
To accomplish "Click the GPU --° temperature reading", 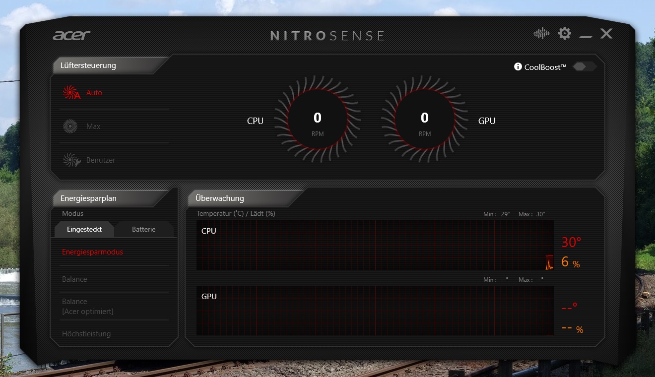I will 570,308.
